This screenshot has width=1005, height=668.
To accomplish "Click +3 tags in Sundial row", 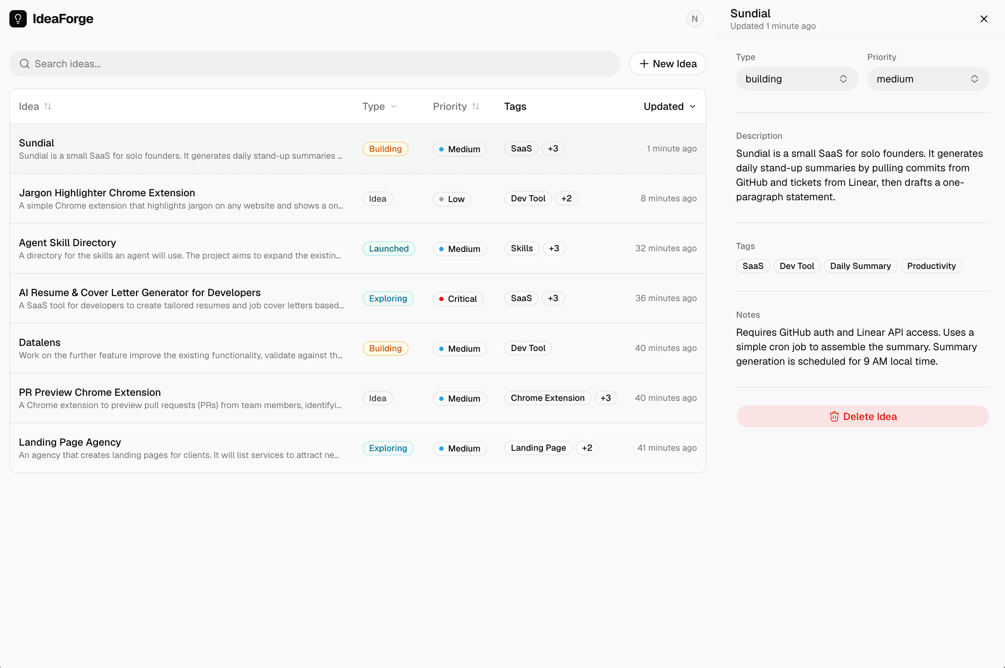I will [553, 149].
